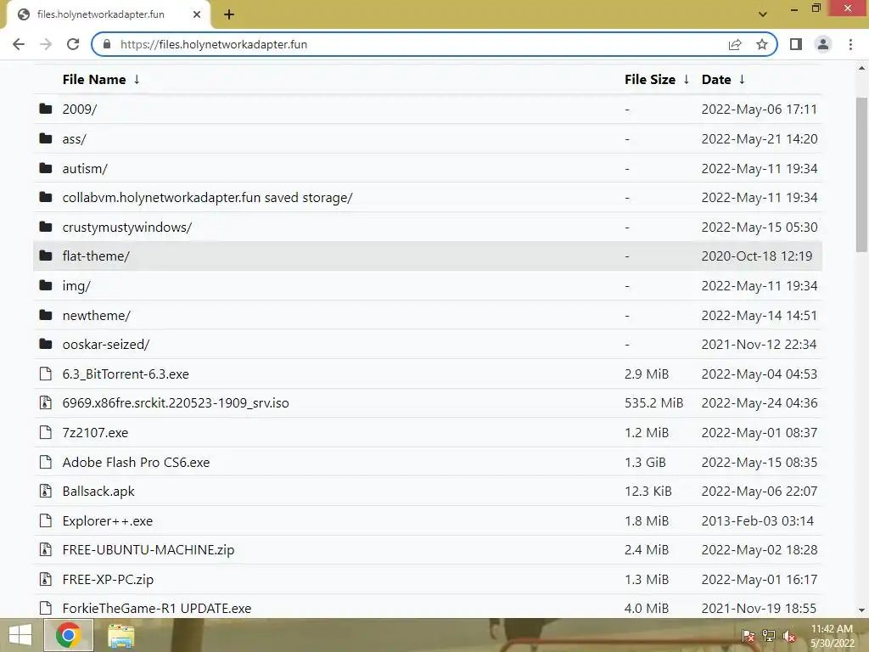This screenshot has height=652, width=869.
Task: Click folder icon beside ooskar-seized/
Action: click(46, 345)
